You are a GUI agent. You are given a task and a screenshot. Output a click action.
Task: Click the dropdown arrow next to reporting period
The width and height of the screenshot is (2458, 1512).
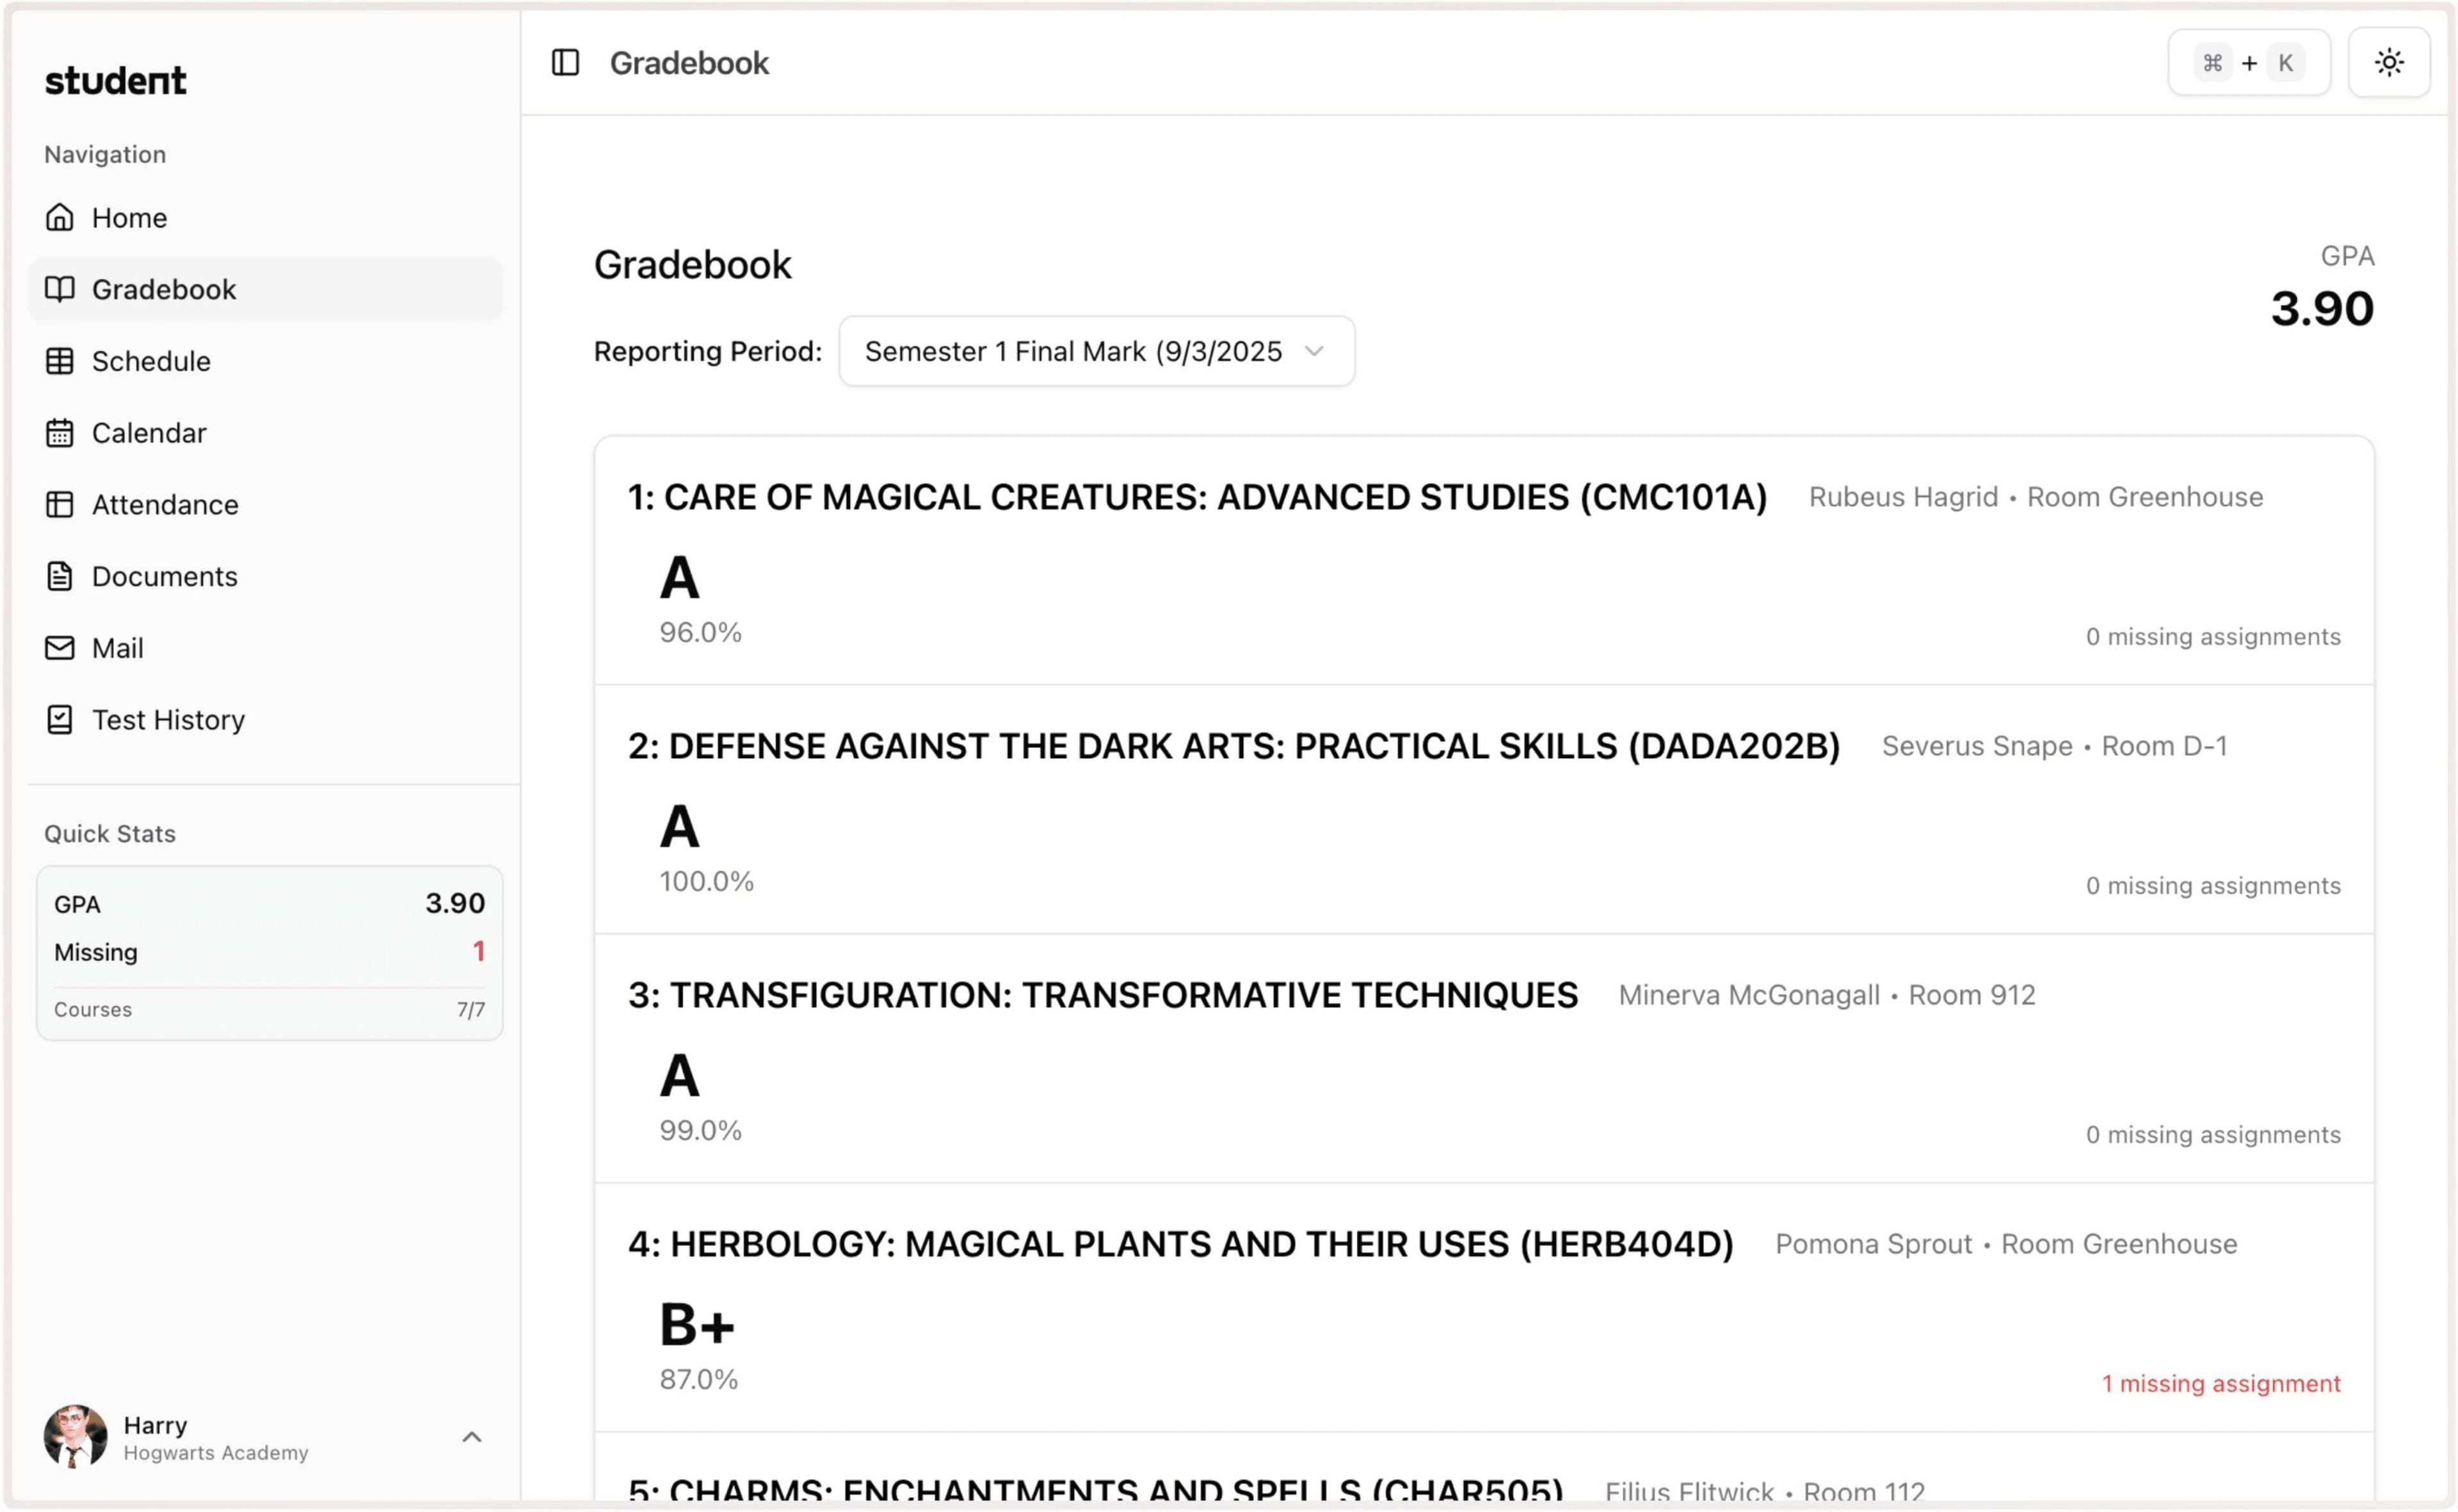coord(1315,352)
